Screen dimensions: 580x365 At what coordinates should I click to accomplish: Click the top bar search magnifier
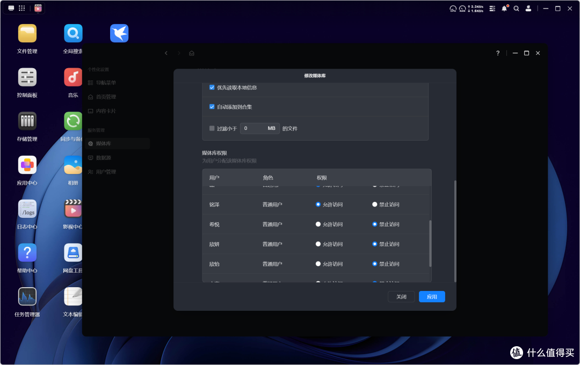[x=517, y=9]
